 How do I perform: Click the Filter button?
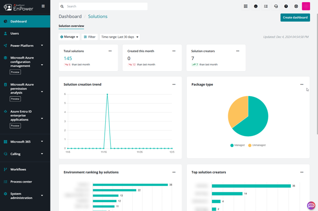pyautogui.click(x=90, y=37)
